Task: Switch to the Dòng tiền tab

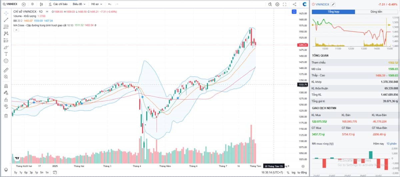Action: (x=377, y=12)
